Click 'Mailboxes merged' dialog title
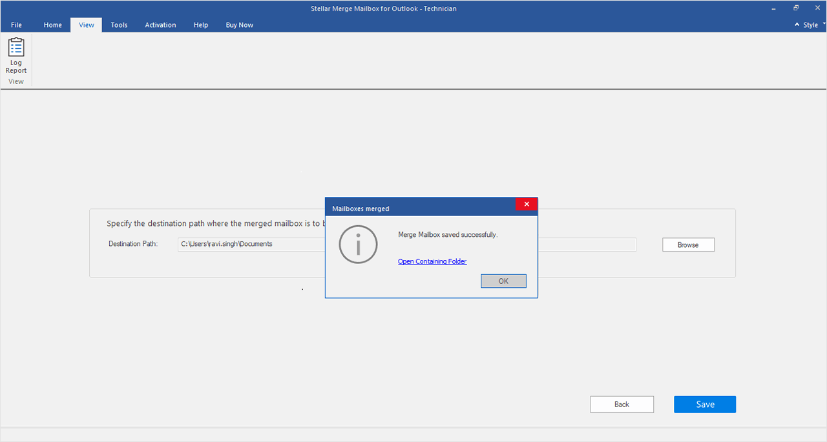 click(x=361, y=208)
